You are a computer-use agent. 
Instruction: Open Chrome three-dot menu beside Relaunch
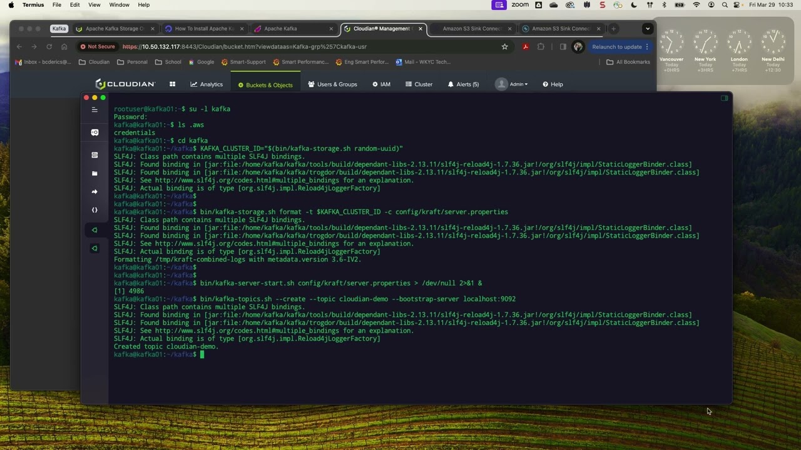pyautogui.click(x=646, y=46)
